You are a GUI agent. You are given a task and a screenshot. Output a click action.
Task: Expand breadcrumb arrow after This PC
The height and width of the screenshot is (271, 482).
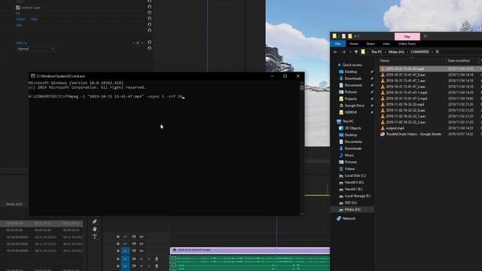pyautogui.click(x=385, y=52)
